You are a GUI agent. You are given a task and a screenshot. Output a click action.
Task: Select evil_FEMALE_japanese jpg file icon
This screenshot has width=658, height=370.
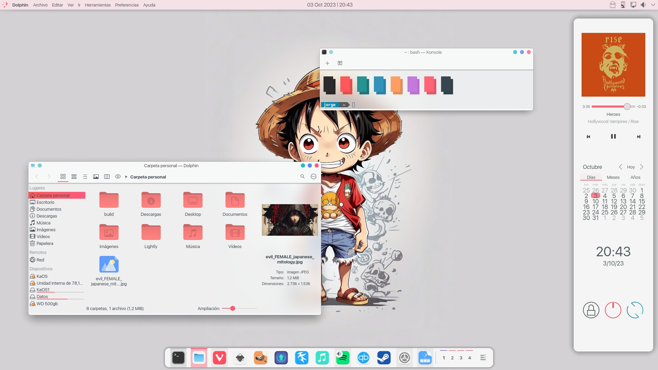109,264
